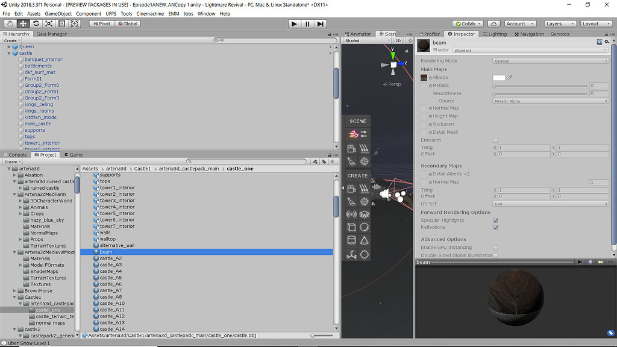Image resolution: width=617 pixels, height=347 pixels.
Task: Toggle Pivot handle position mode
Action: point(102,23)
